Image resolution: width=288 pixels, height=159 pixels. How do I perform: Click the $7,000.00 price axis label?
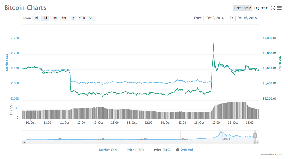(x=269, y=38)
